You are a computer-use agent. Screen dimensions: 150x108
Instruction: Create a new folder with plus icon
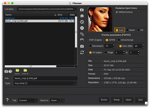point(82,46)
